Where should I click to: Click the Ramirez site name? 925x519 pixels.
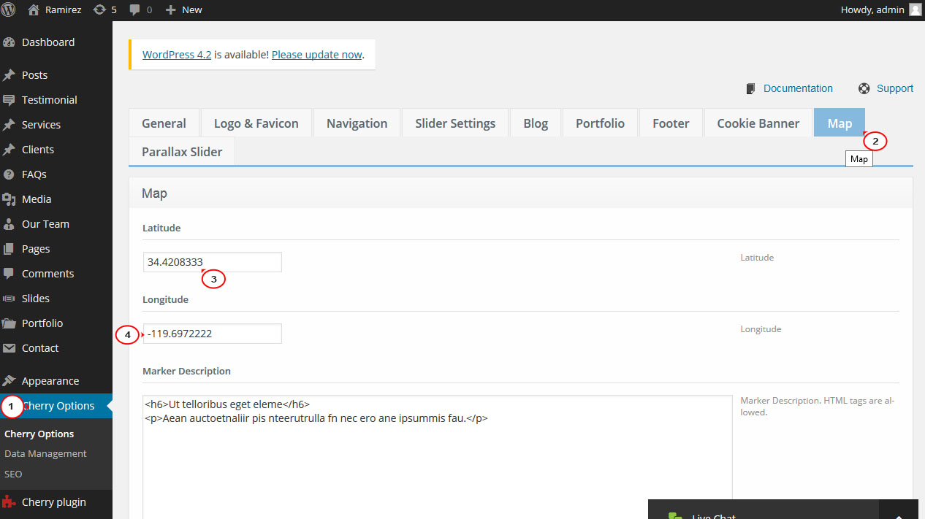pyautogui.click(x=64, y=10)
